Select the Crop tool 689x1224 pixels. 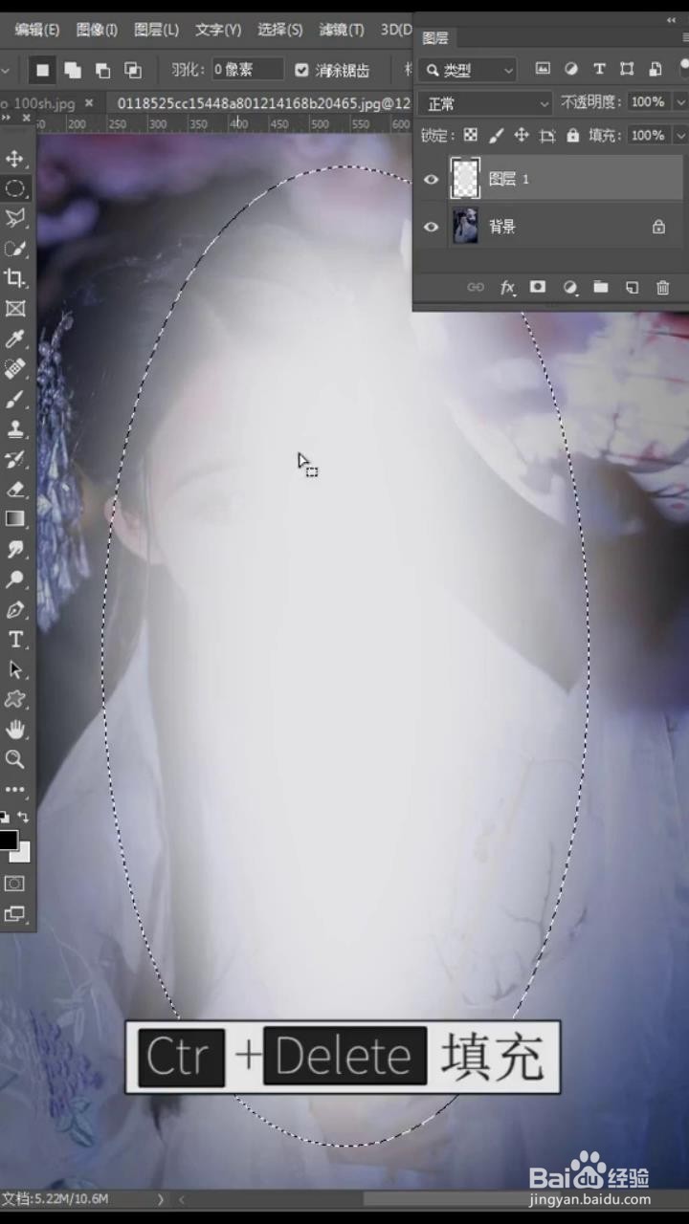[x=15, y=278]
